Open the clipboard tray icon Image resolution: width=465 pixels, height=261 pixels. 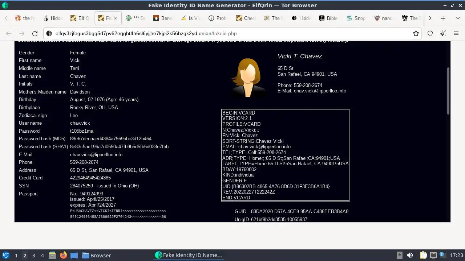(x=423, y=255)
